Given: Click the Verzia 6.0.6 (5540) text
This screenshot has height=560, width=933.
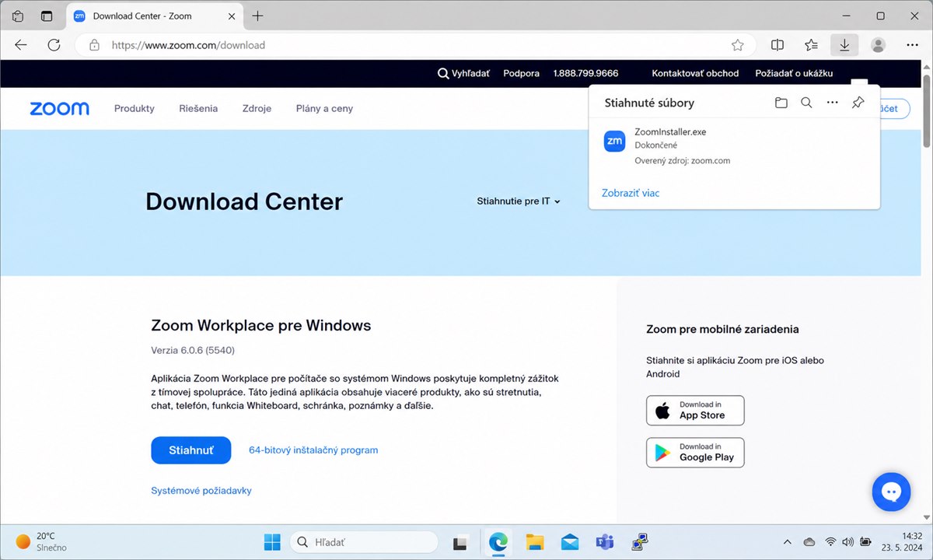Looking at the screenshot, I should point(193,350).
